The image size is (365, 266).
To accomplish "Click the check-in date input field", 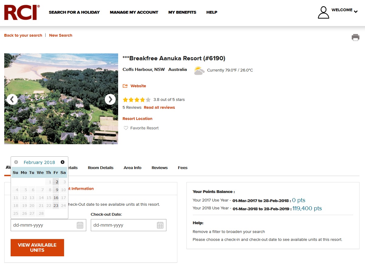I will [x=48, y=225].
